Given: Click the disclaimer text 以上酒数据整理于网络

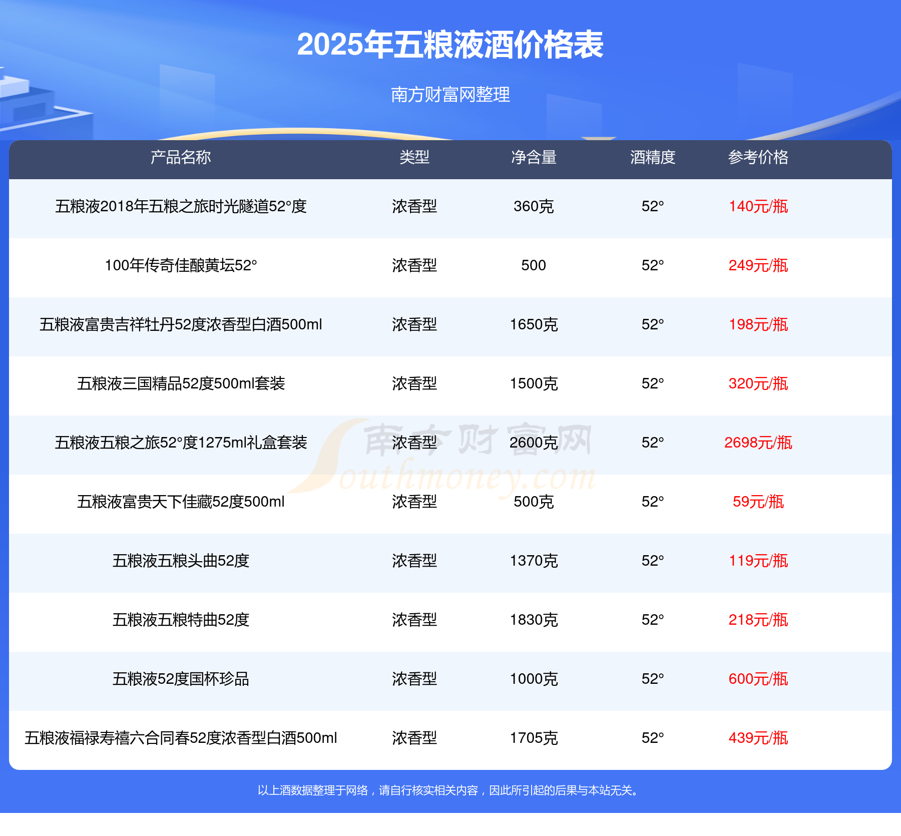Looking at the screenshot, I should (313, 790).
